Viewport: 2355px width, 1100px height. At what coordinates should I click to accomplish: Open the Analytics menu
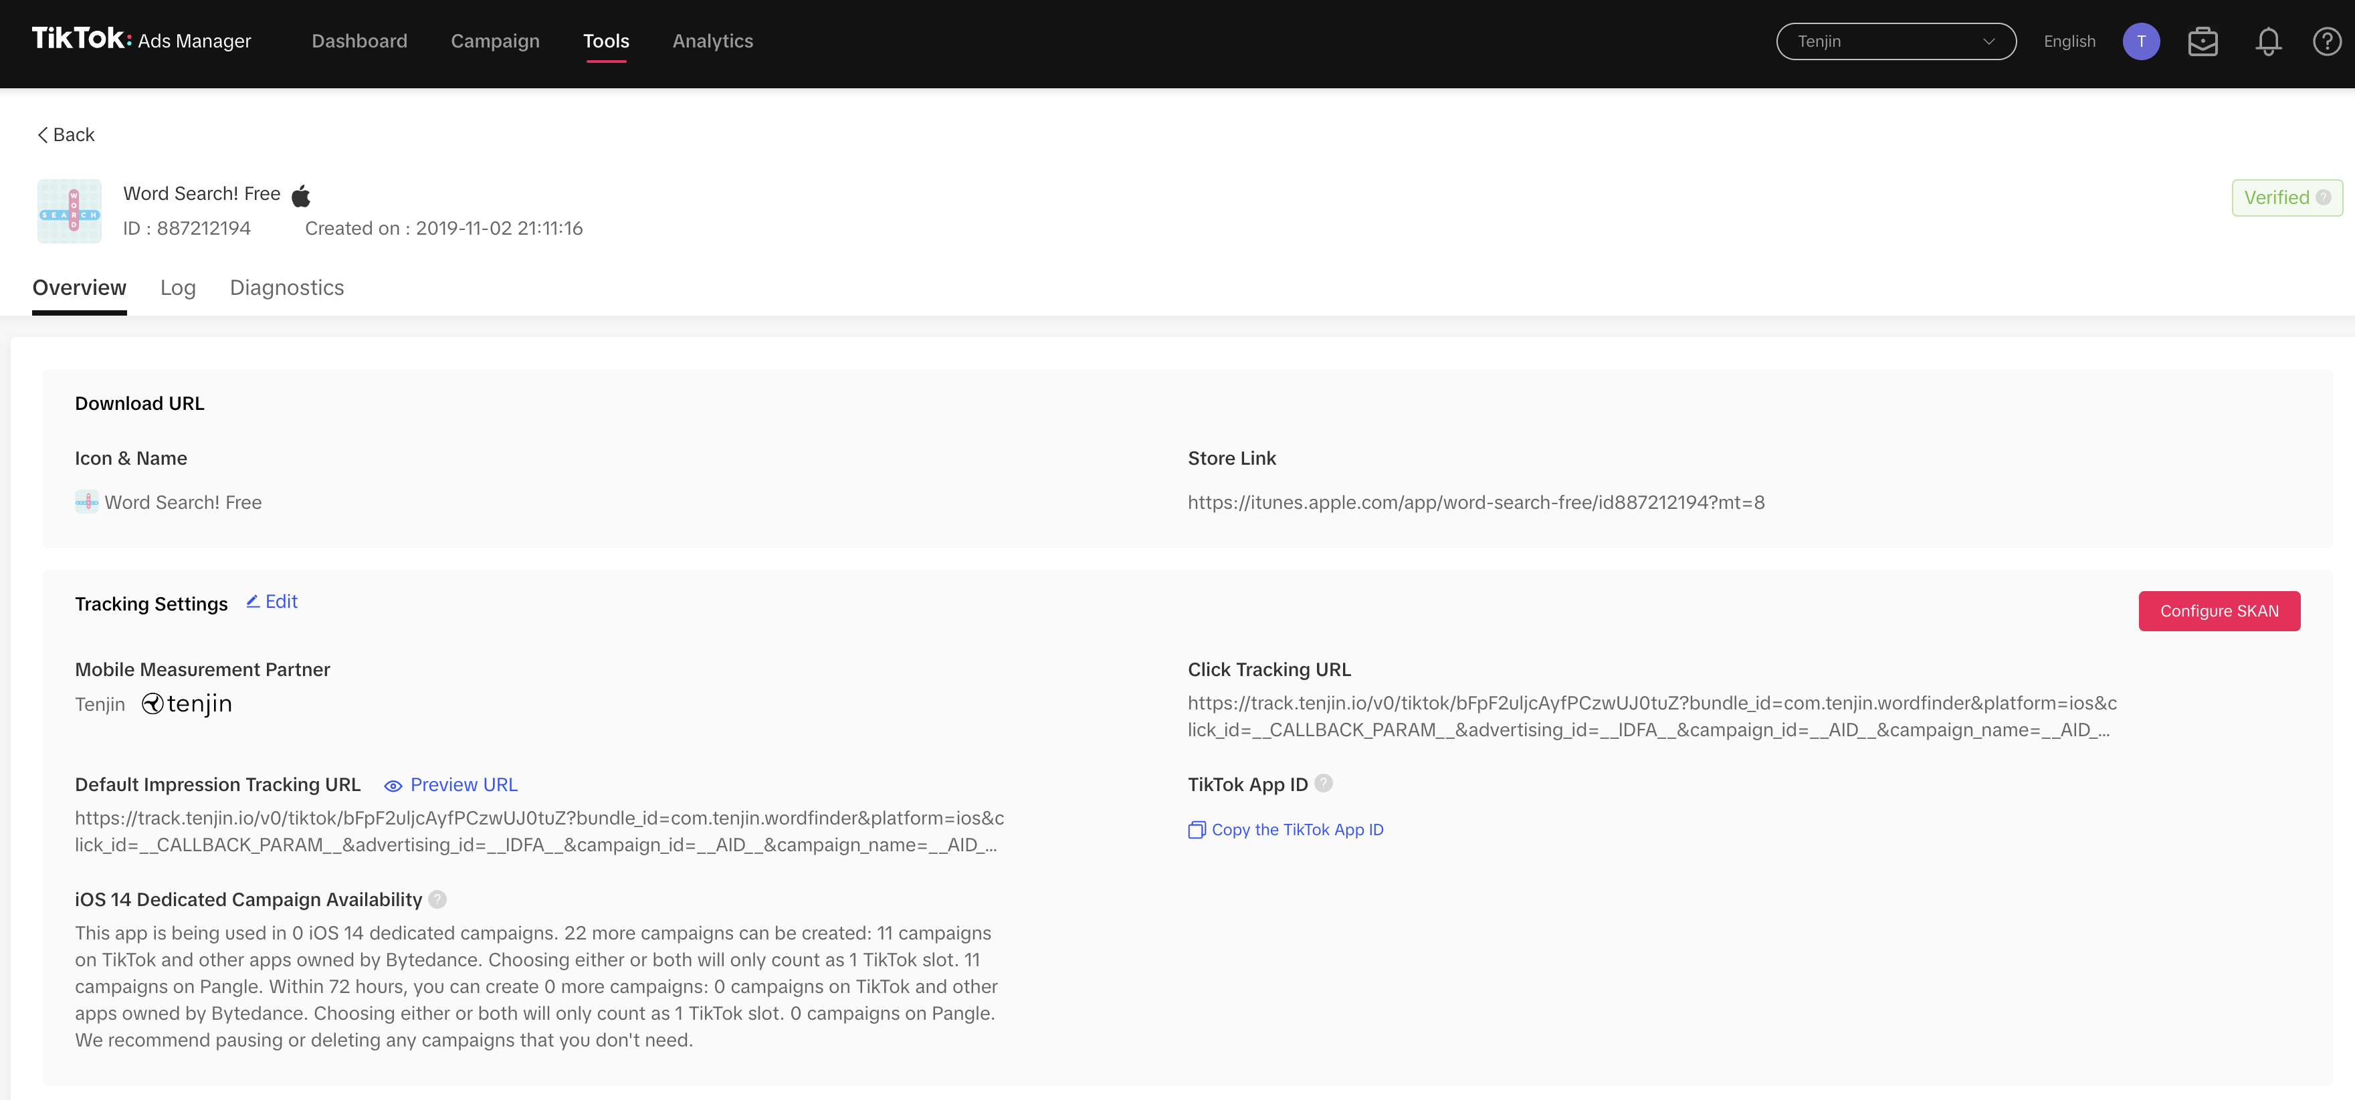pyautogui.click(x=713, y=41)
